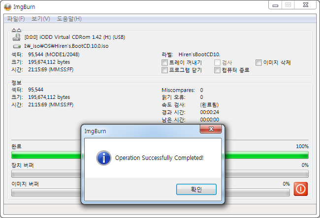Toggle the 프로그램 닫기 checkbox
This screenshot has height=218, width=320.
point(164,70)
